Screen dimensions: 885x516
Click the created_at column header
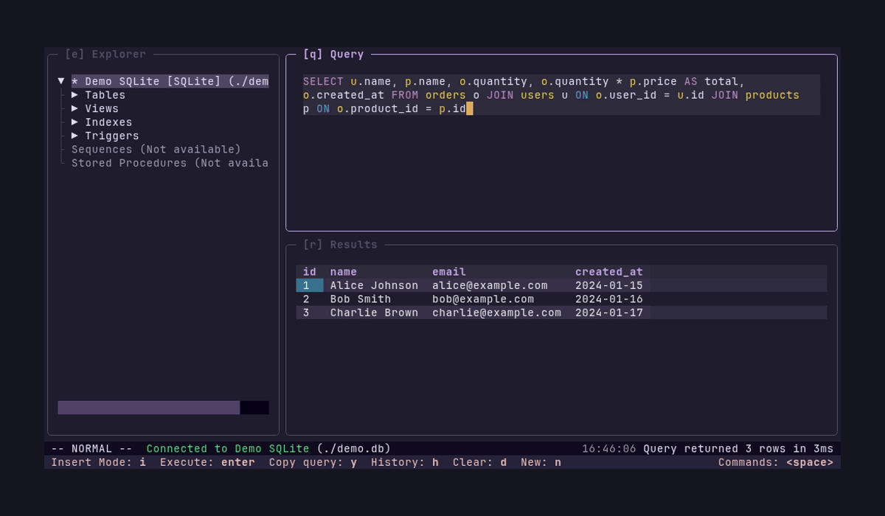click(x=609, y=271)
